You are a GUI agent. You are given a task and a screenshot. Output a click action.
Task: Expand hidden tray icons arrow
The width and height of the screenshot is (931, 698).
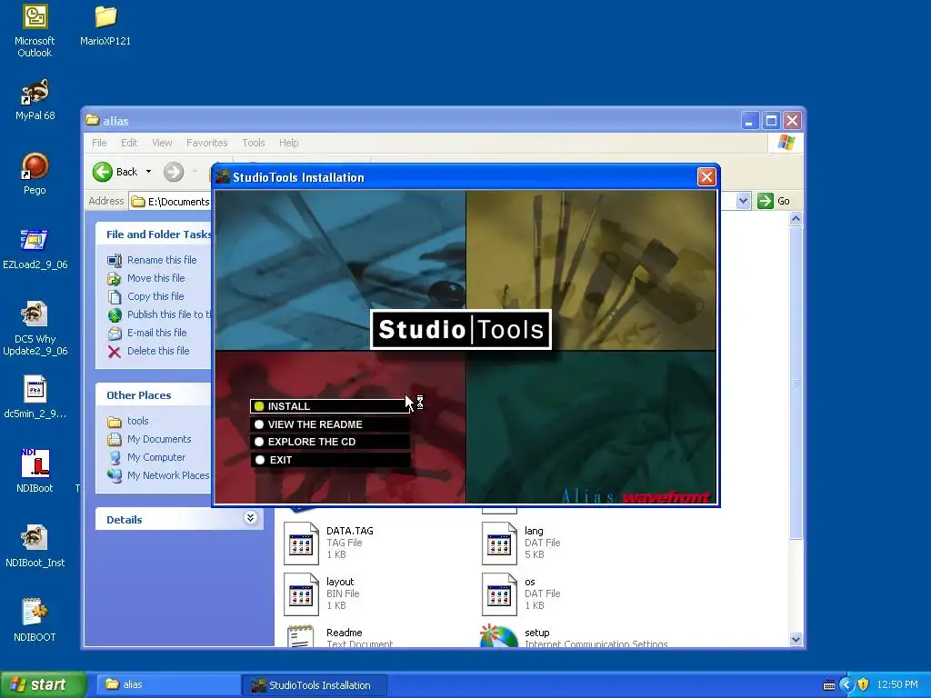[x=846, y=684]
